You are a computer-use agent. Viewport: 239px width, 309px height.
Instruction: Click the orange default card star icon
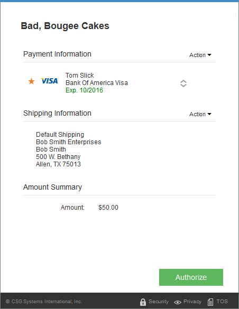click(x=31, y=81)
